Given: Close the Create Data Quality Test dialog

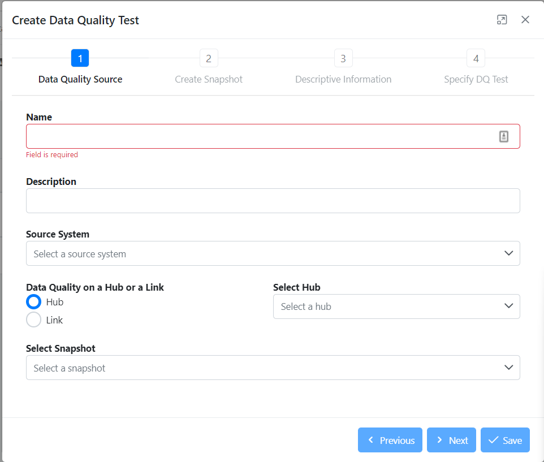Looking at the screenshot, I should click(525, 20).
